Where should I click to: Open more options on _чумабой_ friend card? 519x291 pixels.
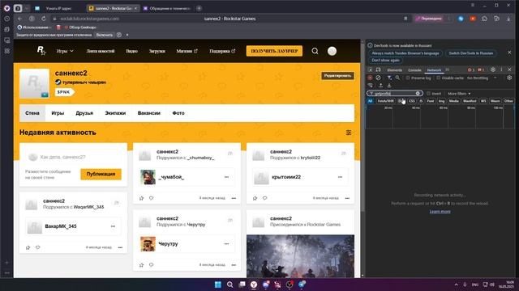[227, 177]
